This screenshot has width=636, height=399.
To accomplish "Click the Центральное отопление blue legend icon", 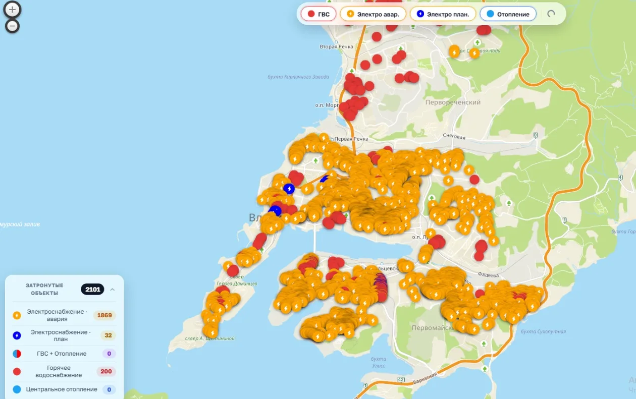I will [17, 389].
